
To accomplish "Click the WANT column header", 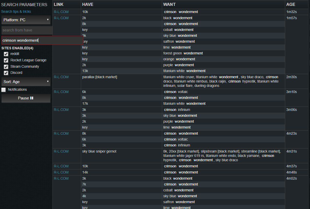I will (169, 4).
